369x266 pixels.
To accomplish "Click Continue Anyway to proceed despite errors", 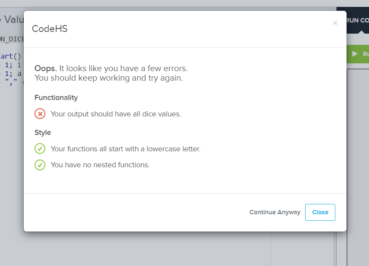I will tap(275, 212).
